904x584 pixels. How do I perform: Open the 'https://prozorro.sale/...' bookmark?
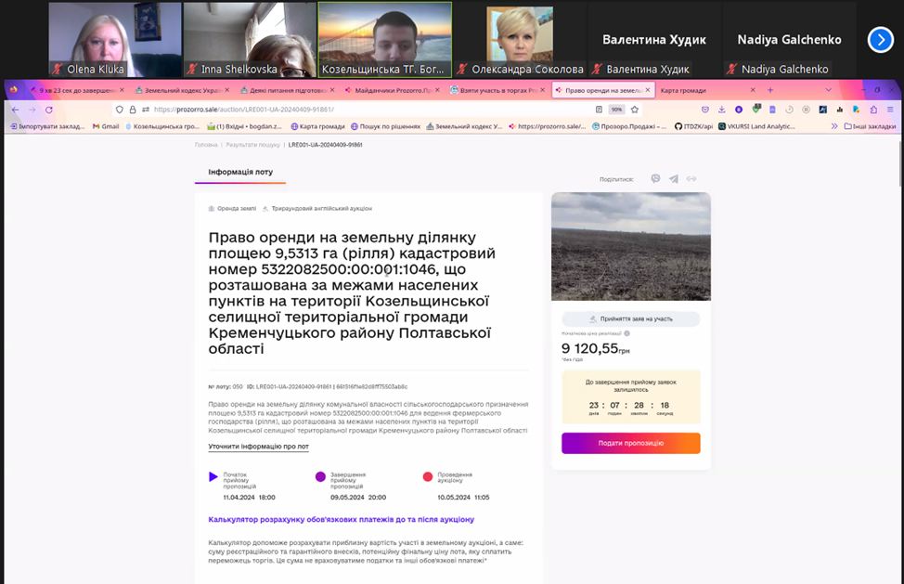click(547, 126)
